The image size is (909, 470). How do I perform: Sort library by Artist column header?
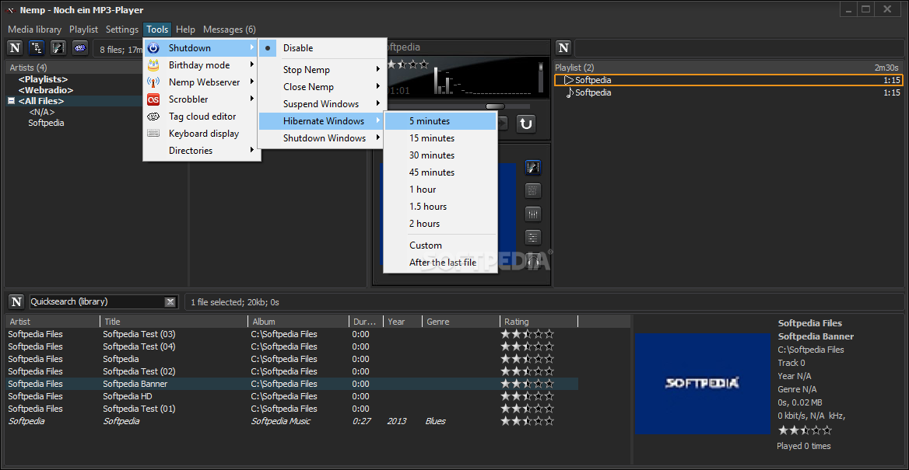pyautogui.click(x=53, y=322)
